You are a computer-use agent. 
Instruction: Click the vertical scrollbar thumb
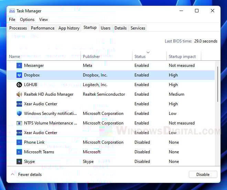218,84
